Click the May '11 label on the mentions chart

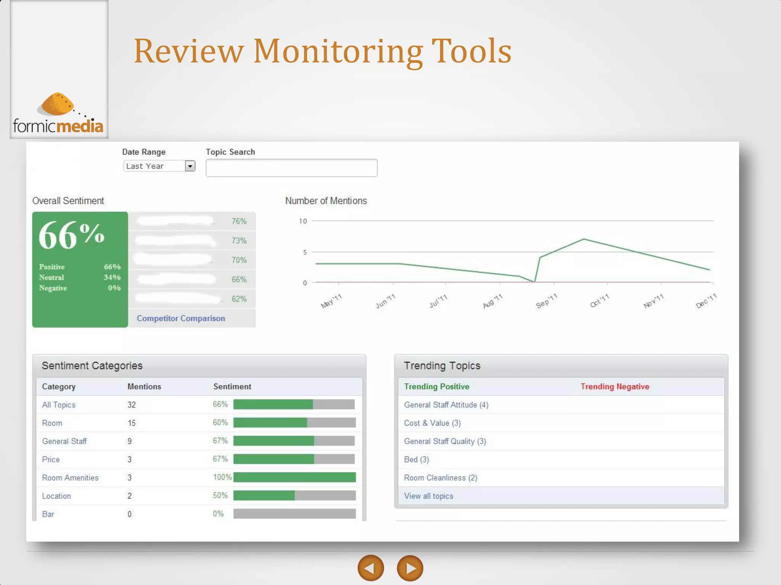[x=331, y=301]
